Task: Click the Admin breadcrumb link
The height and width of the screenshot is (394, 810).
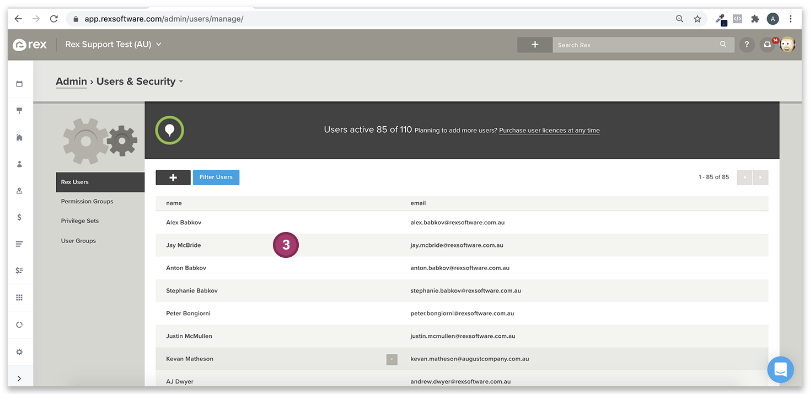Action: coord(71,82)
